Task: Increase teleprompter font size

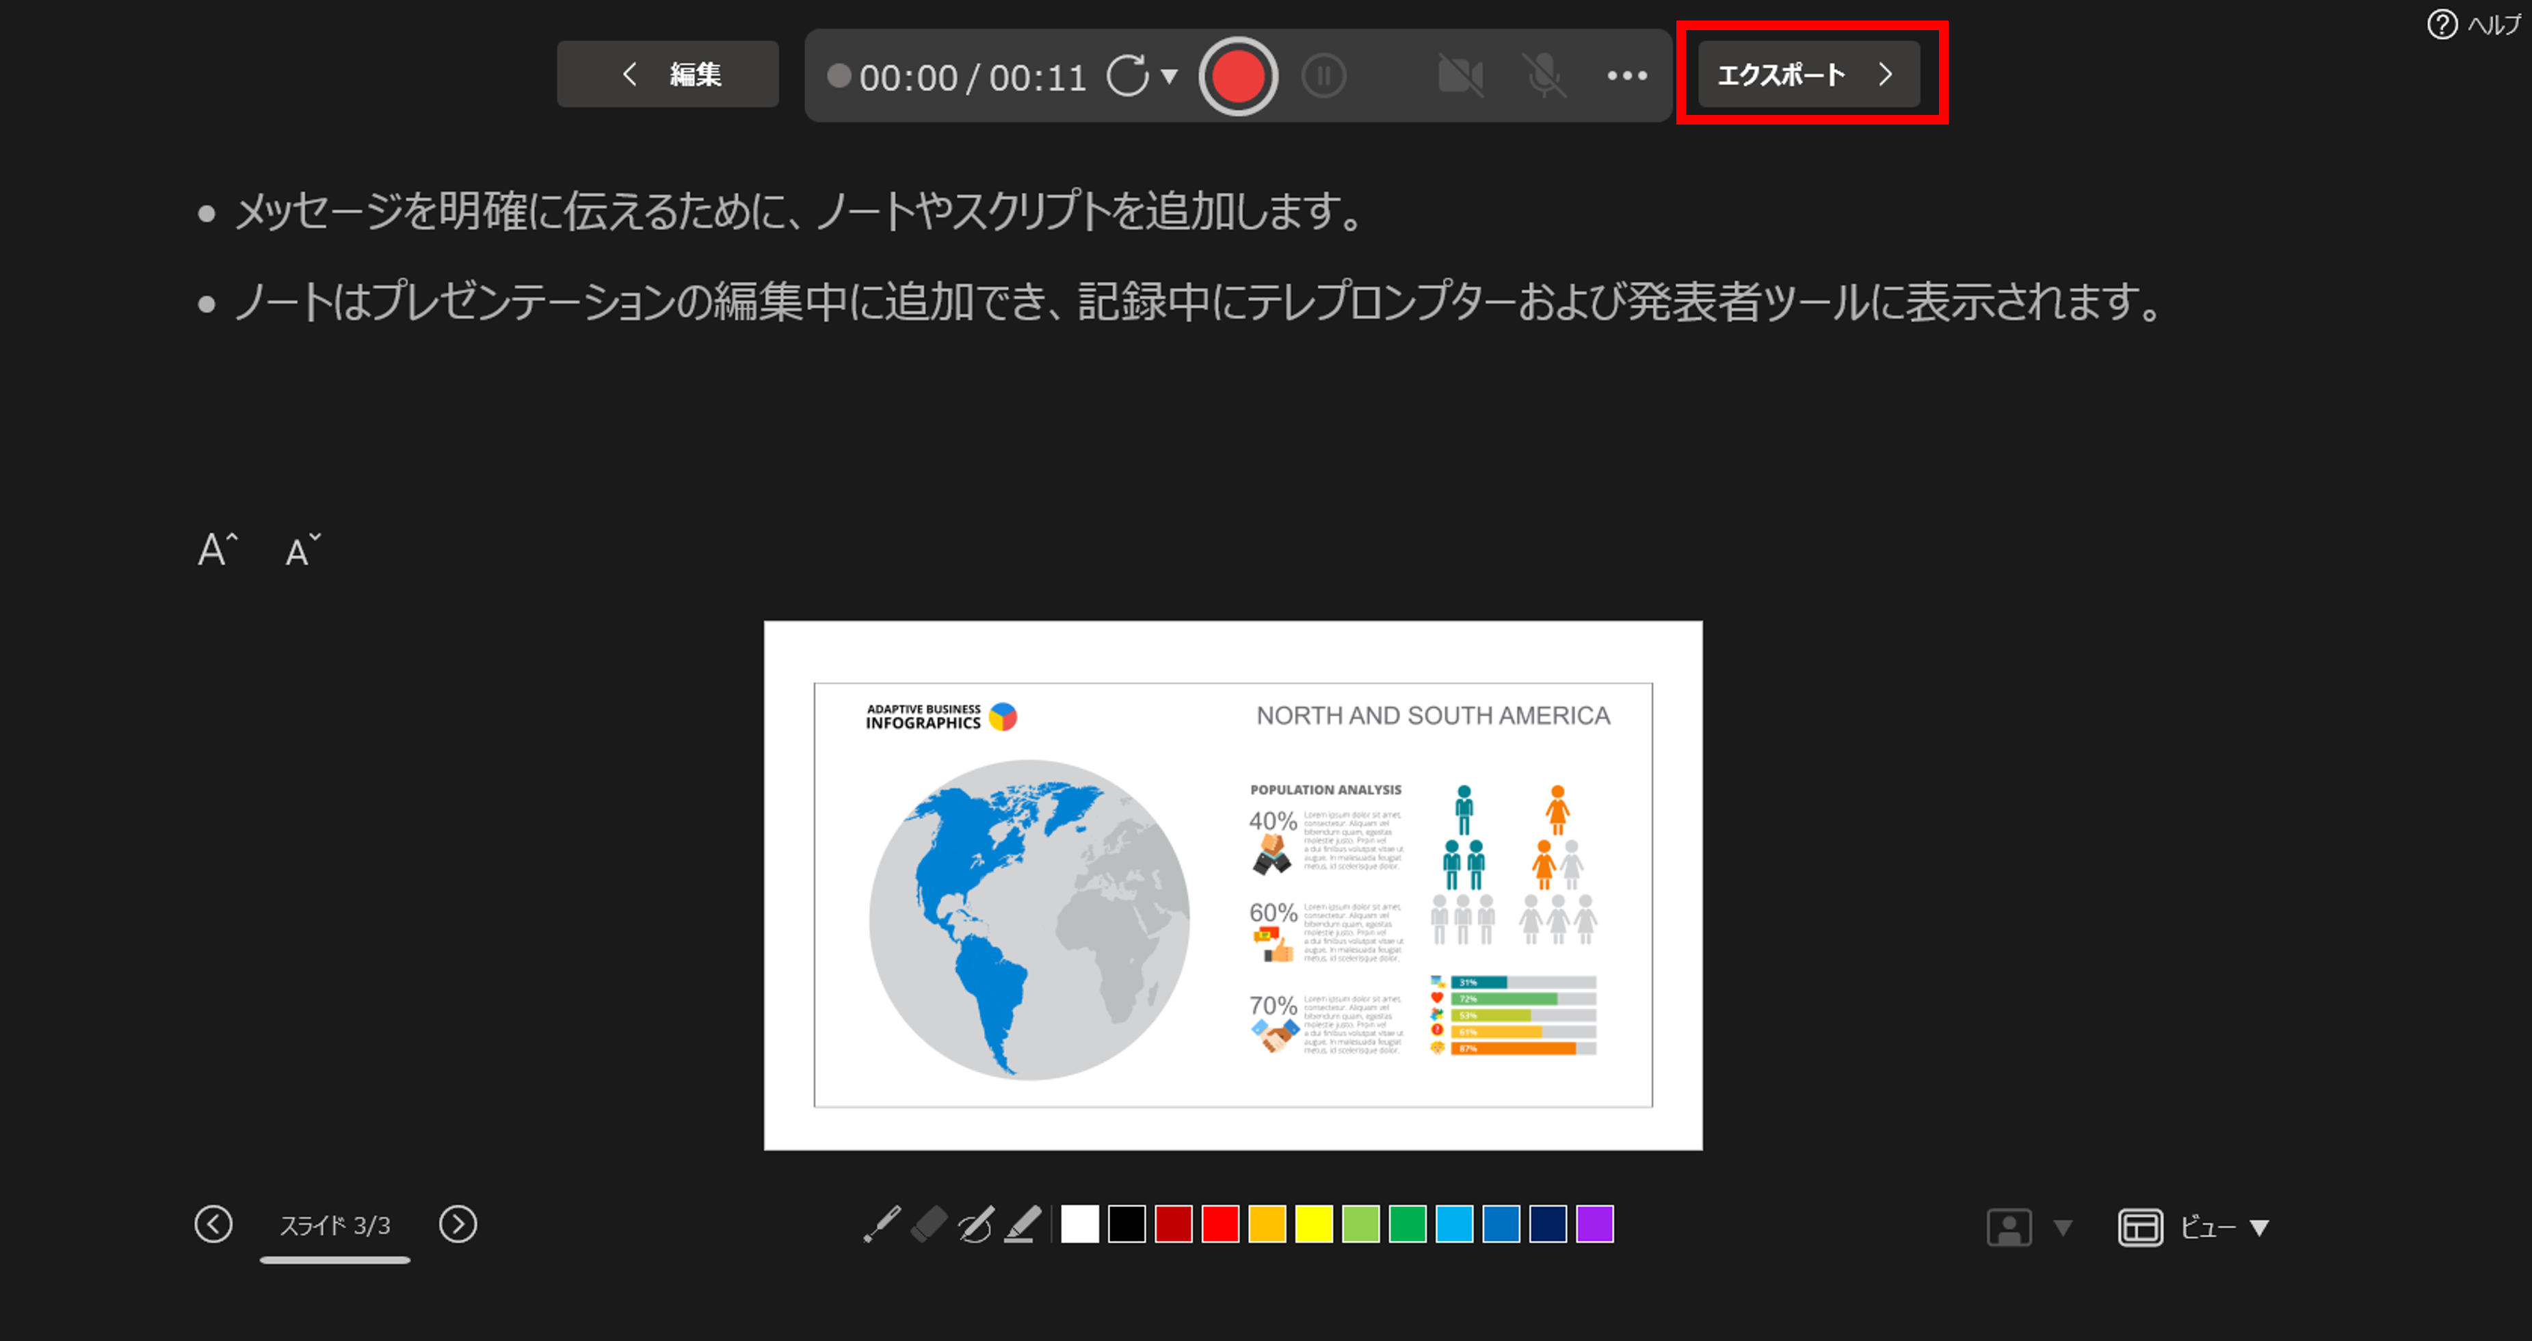Action: click(x=217, y=549)
